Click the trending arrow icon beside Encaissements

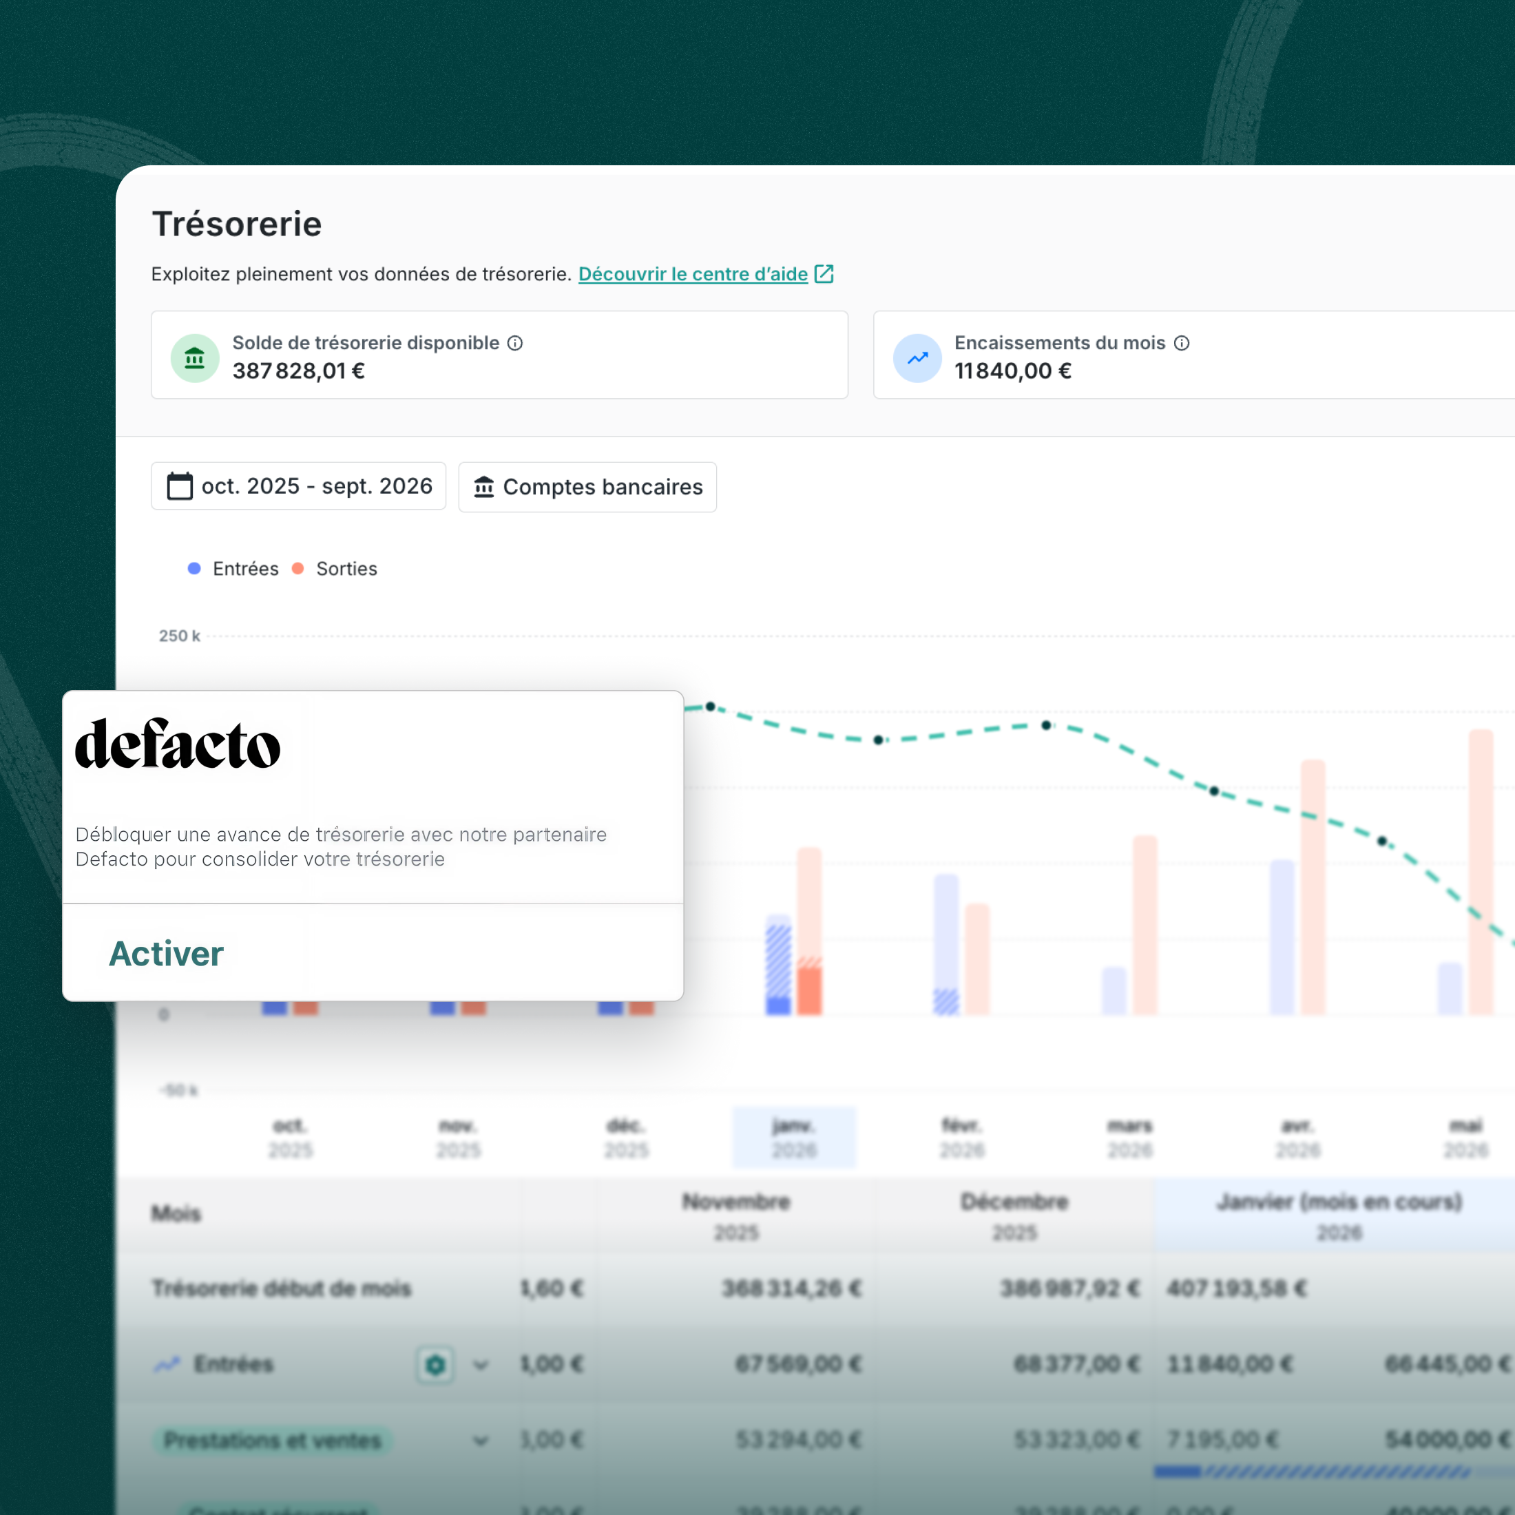(917, 358)
